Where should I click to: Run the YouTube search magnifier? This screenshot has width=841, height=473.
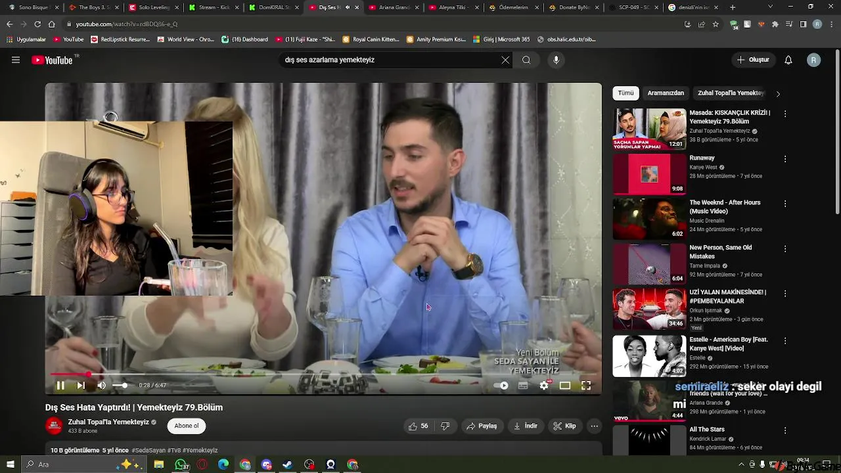click(x=526, y=60)
